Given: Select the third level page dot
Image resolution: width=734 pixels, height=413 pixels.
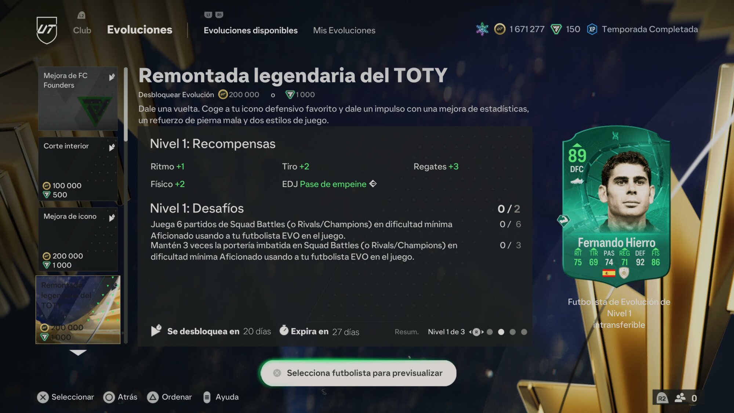Looking at the screenshot, I should (x=513, y=332).
